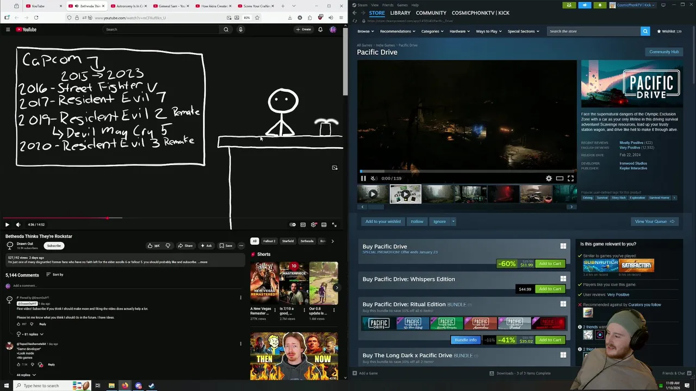Unmute the Pacific Drive trailer
The height and width of the screenshot is (391, 696).
pyautogui.click(x=373, y=178)
